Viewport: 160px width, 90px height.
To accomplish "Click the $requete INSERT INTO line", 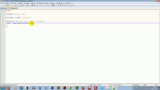I will pyautogui.click(x=26, y=21).
